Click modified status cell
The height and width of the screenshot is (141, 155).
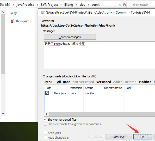[x=90, y=93]
